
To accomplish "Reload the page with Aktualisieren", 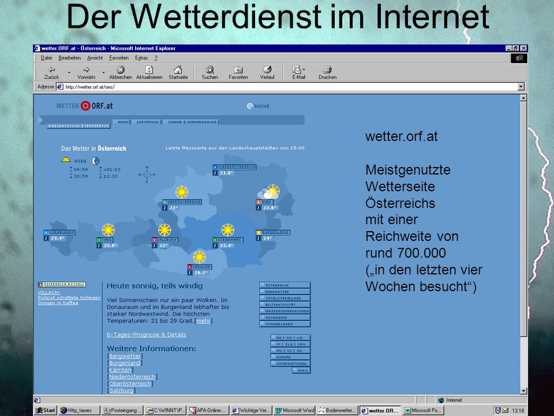I will [149, 73].
